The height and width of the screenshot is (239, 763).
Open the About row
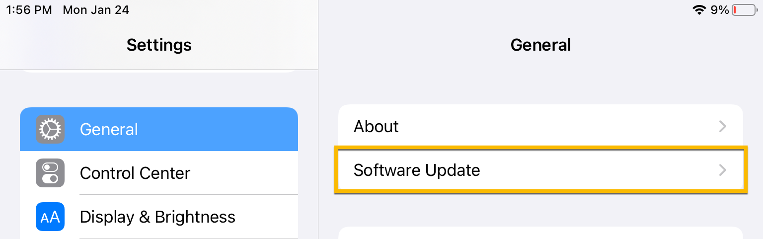(x=540, y=126)
